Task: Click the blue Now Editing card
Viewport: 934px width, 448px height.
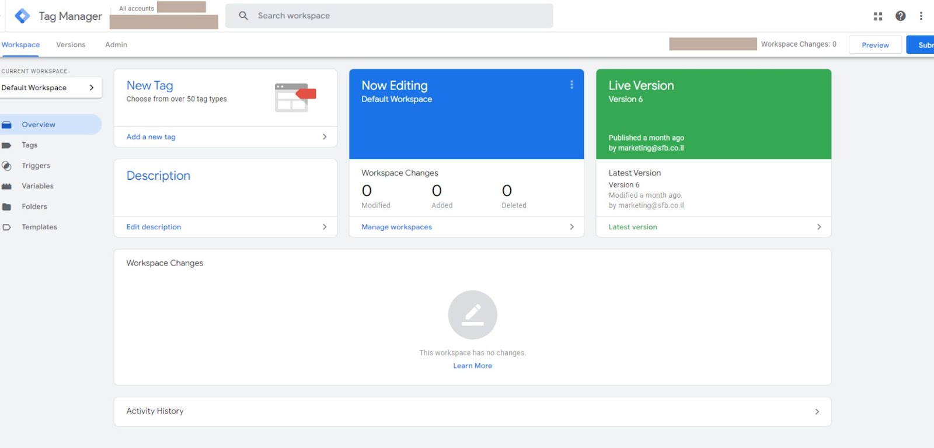Action: point(466,114)
